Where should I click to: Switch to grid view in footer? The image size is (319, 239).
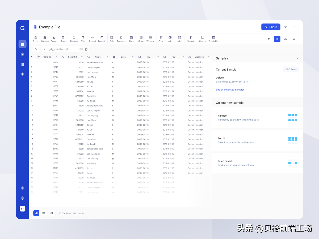coord(36,213)
